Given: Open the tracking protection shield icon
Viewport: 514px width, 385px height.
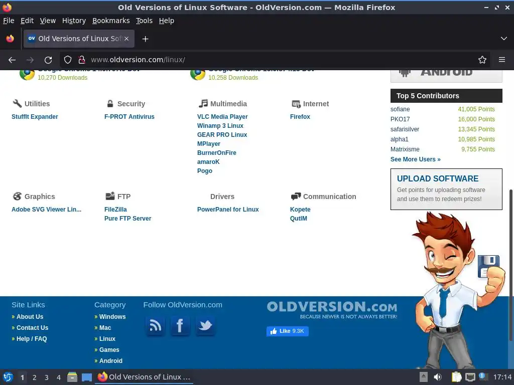Looking at the screenshot, I should click(68, 60).
